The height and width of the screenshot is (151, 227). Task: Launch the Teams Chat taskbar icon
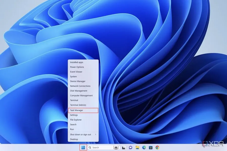click(131, 147)
